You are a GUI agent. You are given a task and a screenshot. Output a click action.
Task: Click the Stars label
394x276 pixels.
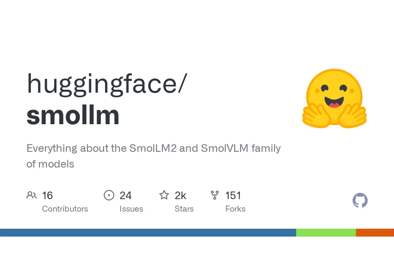pos(184,208)
